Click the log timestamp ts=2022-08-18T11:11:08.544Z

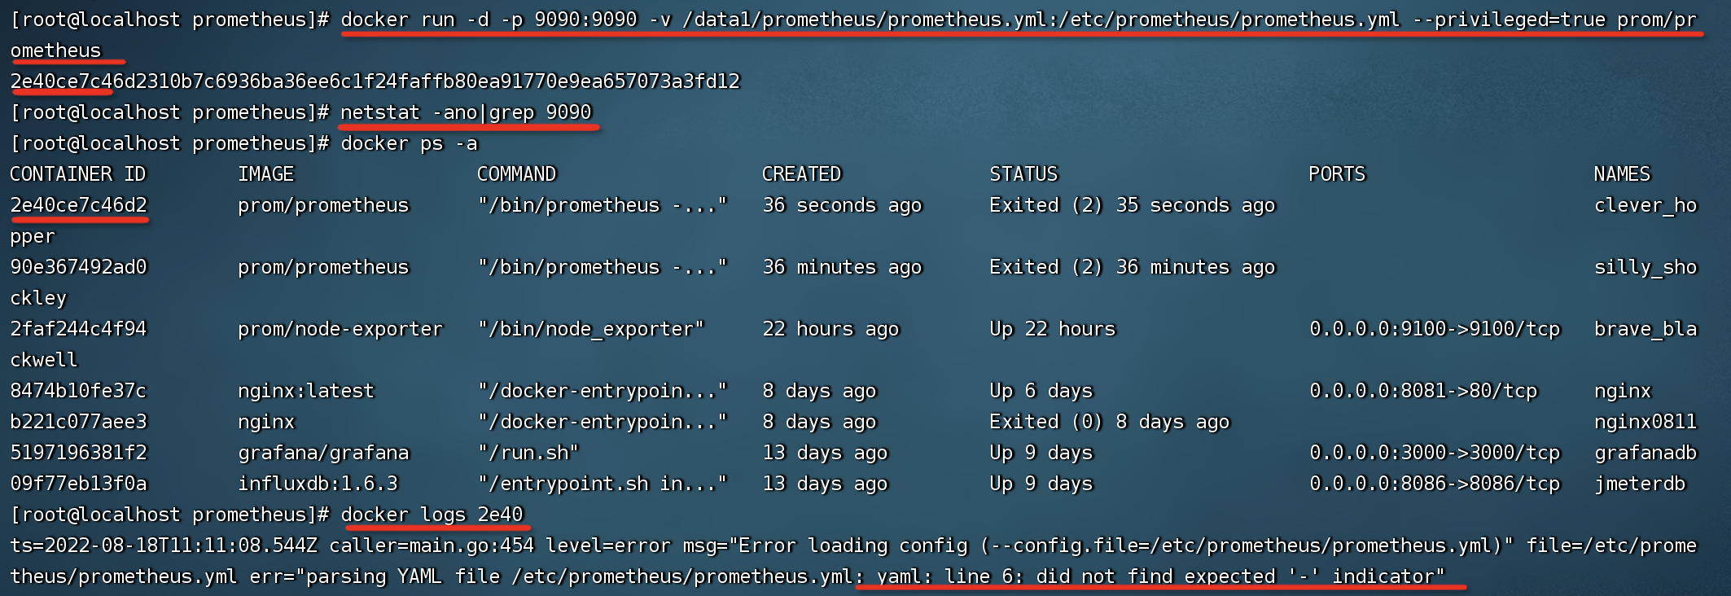164,546
